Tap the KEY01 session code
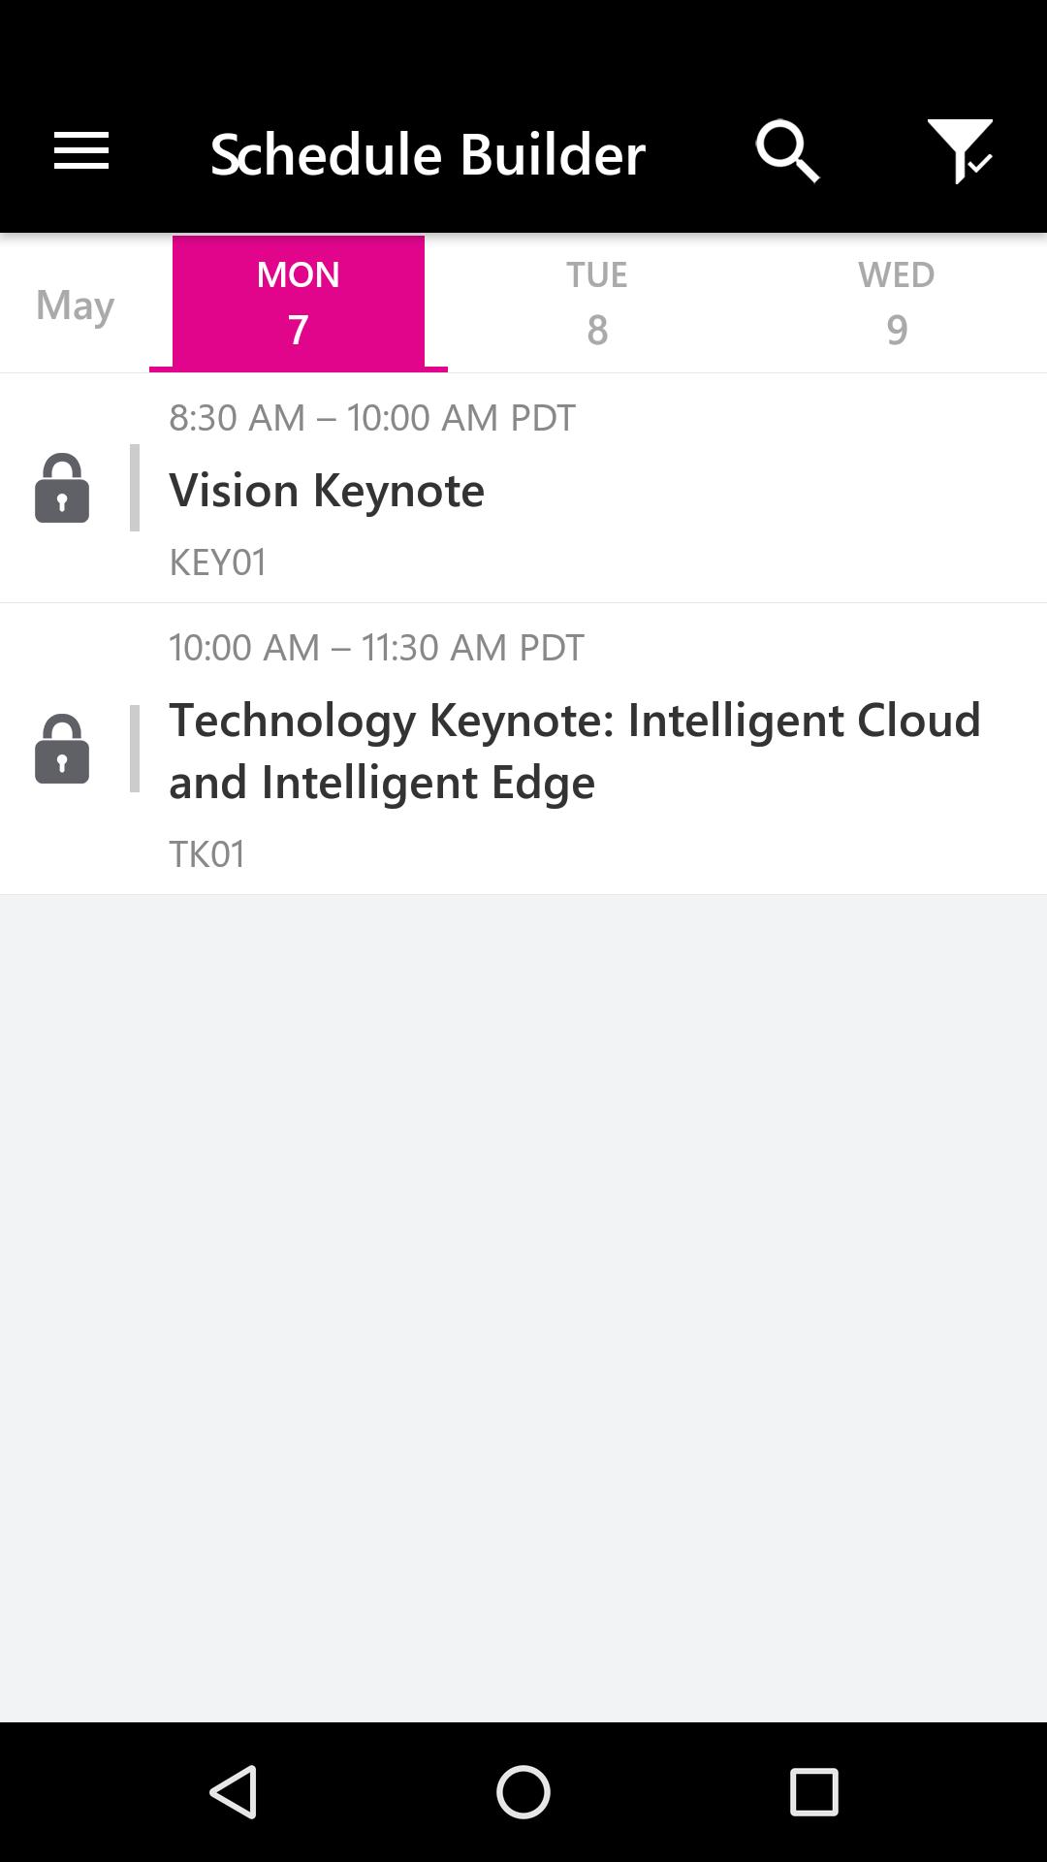Screen dimensions: 1047x1862 tap(217, 562)
